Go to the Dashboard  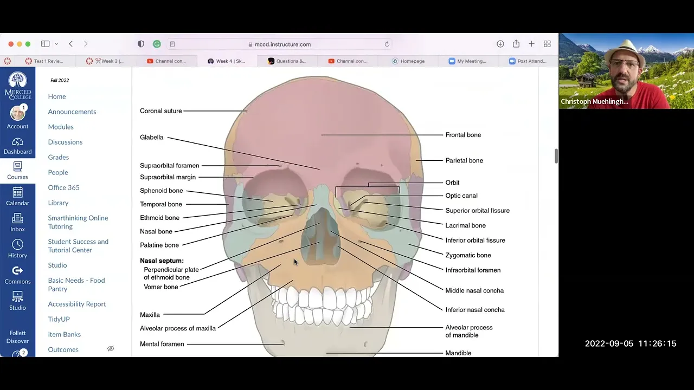(x=17, y=146)
